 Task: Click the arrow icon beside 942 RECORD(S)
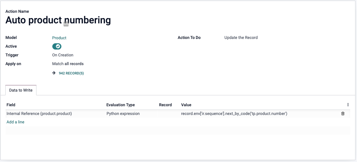[x=54, y=73]
